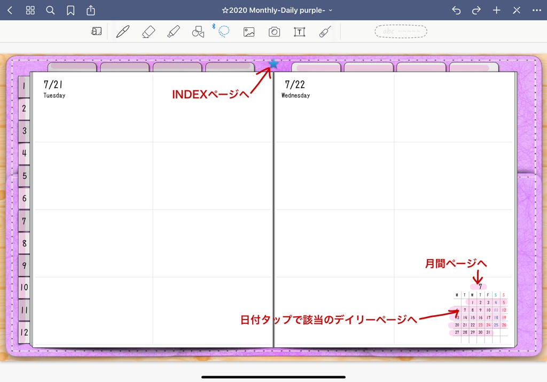Select the Pen tool
The image size is (547, 382).
123,31
